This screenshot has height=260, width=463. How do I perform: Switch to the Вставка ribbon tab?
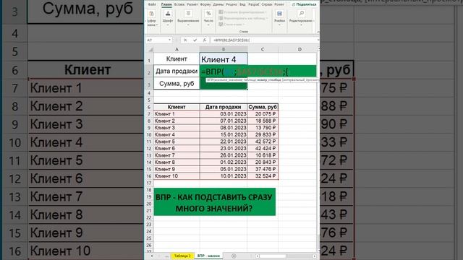coord(179,4)
